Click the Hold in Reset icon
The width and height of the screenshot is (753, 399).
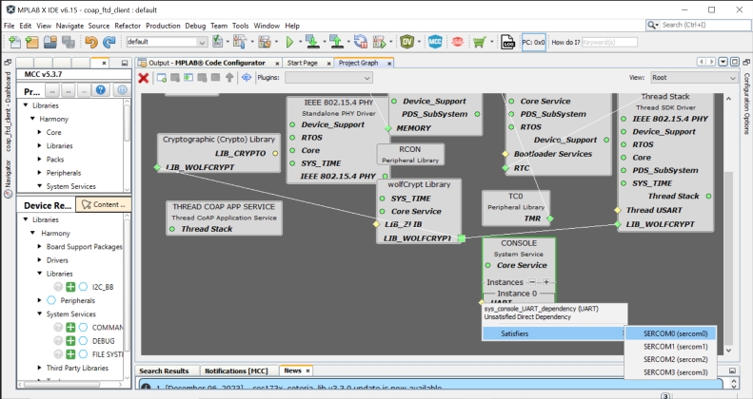361,42
